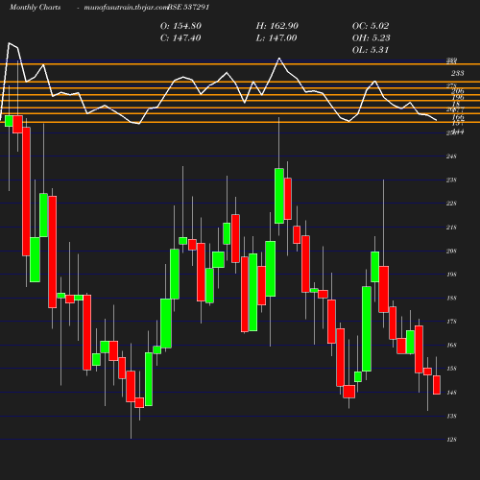Click the munafasutrain website watermark link text

pyautogui.click(x=126, y=8)
